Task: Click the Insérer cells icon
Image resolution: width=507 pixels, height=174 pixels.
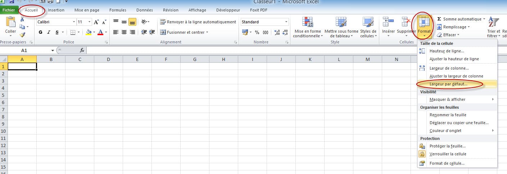Action: click(x=388, y=22)
